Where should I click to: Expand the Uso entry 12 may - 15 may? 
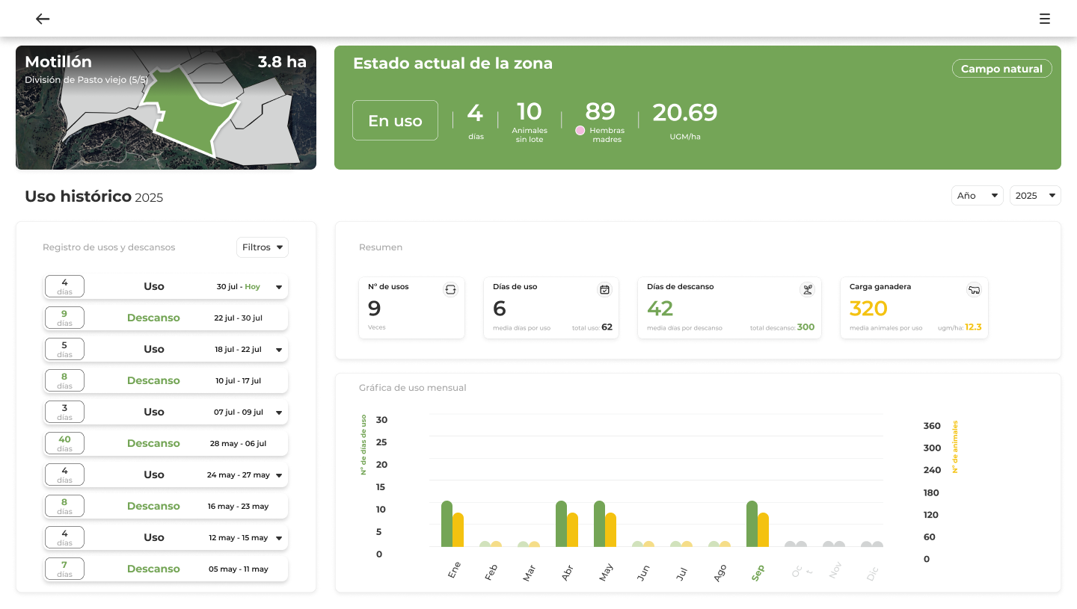[x=279, y=538]
